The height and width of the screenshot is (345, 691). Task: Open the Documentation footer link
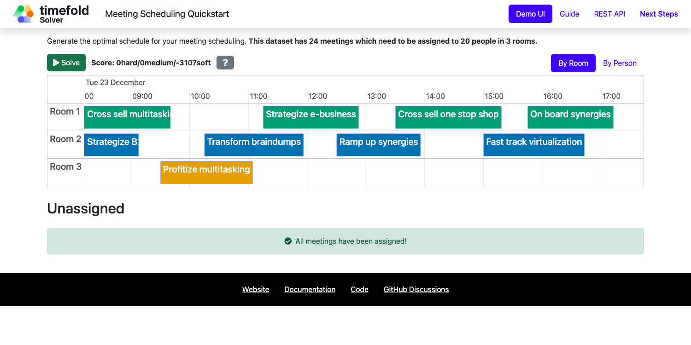pos(310,289)
